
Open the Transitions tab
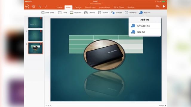(x=90, y=7)
